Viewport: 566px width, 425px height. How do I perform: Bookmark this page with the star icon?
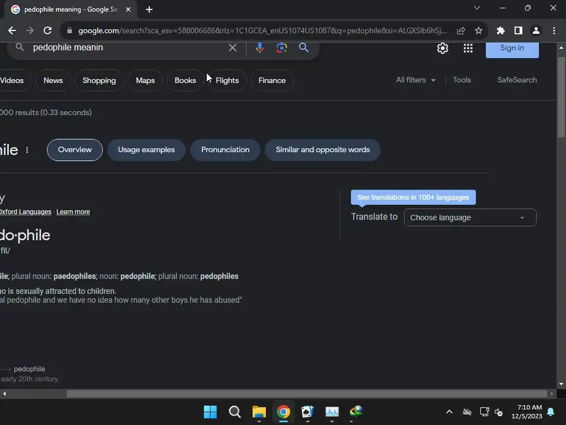(479, 31)
